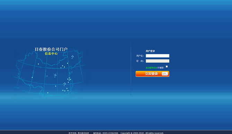Select the northeastern-most dot cluster on the map

tap(72, 57)
